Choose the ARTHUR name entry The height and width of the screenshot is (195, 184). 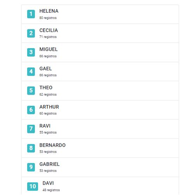pos(49,107)
